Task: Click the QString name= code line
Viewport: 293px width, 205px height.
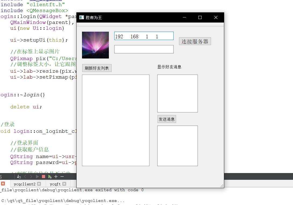Action: pos(43,156)
